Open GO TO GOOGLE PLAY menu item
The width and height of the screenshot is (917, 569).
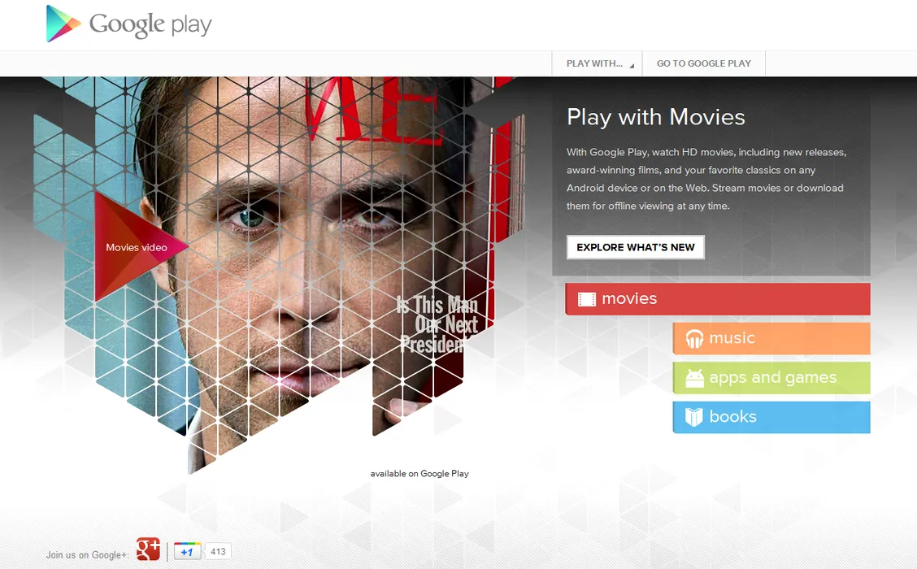coord(703,63)
